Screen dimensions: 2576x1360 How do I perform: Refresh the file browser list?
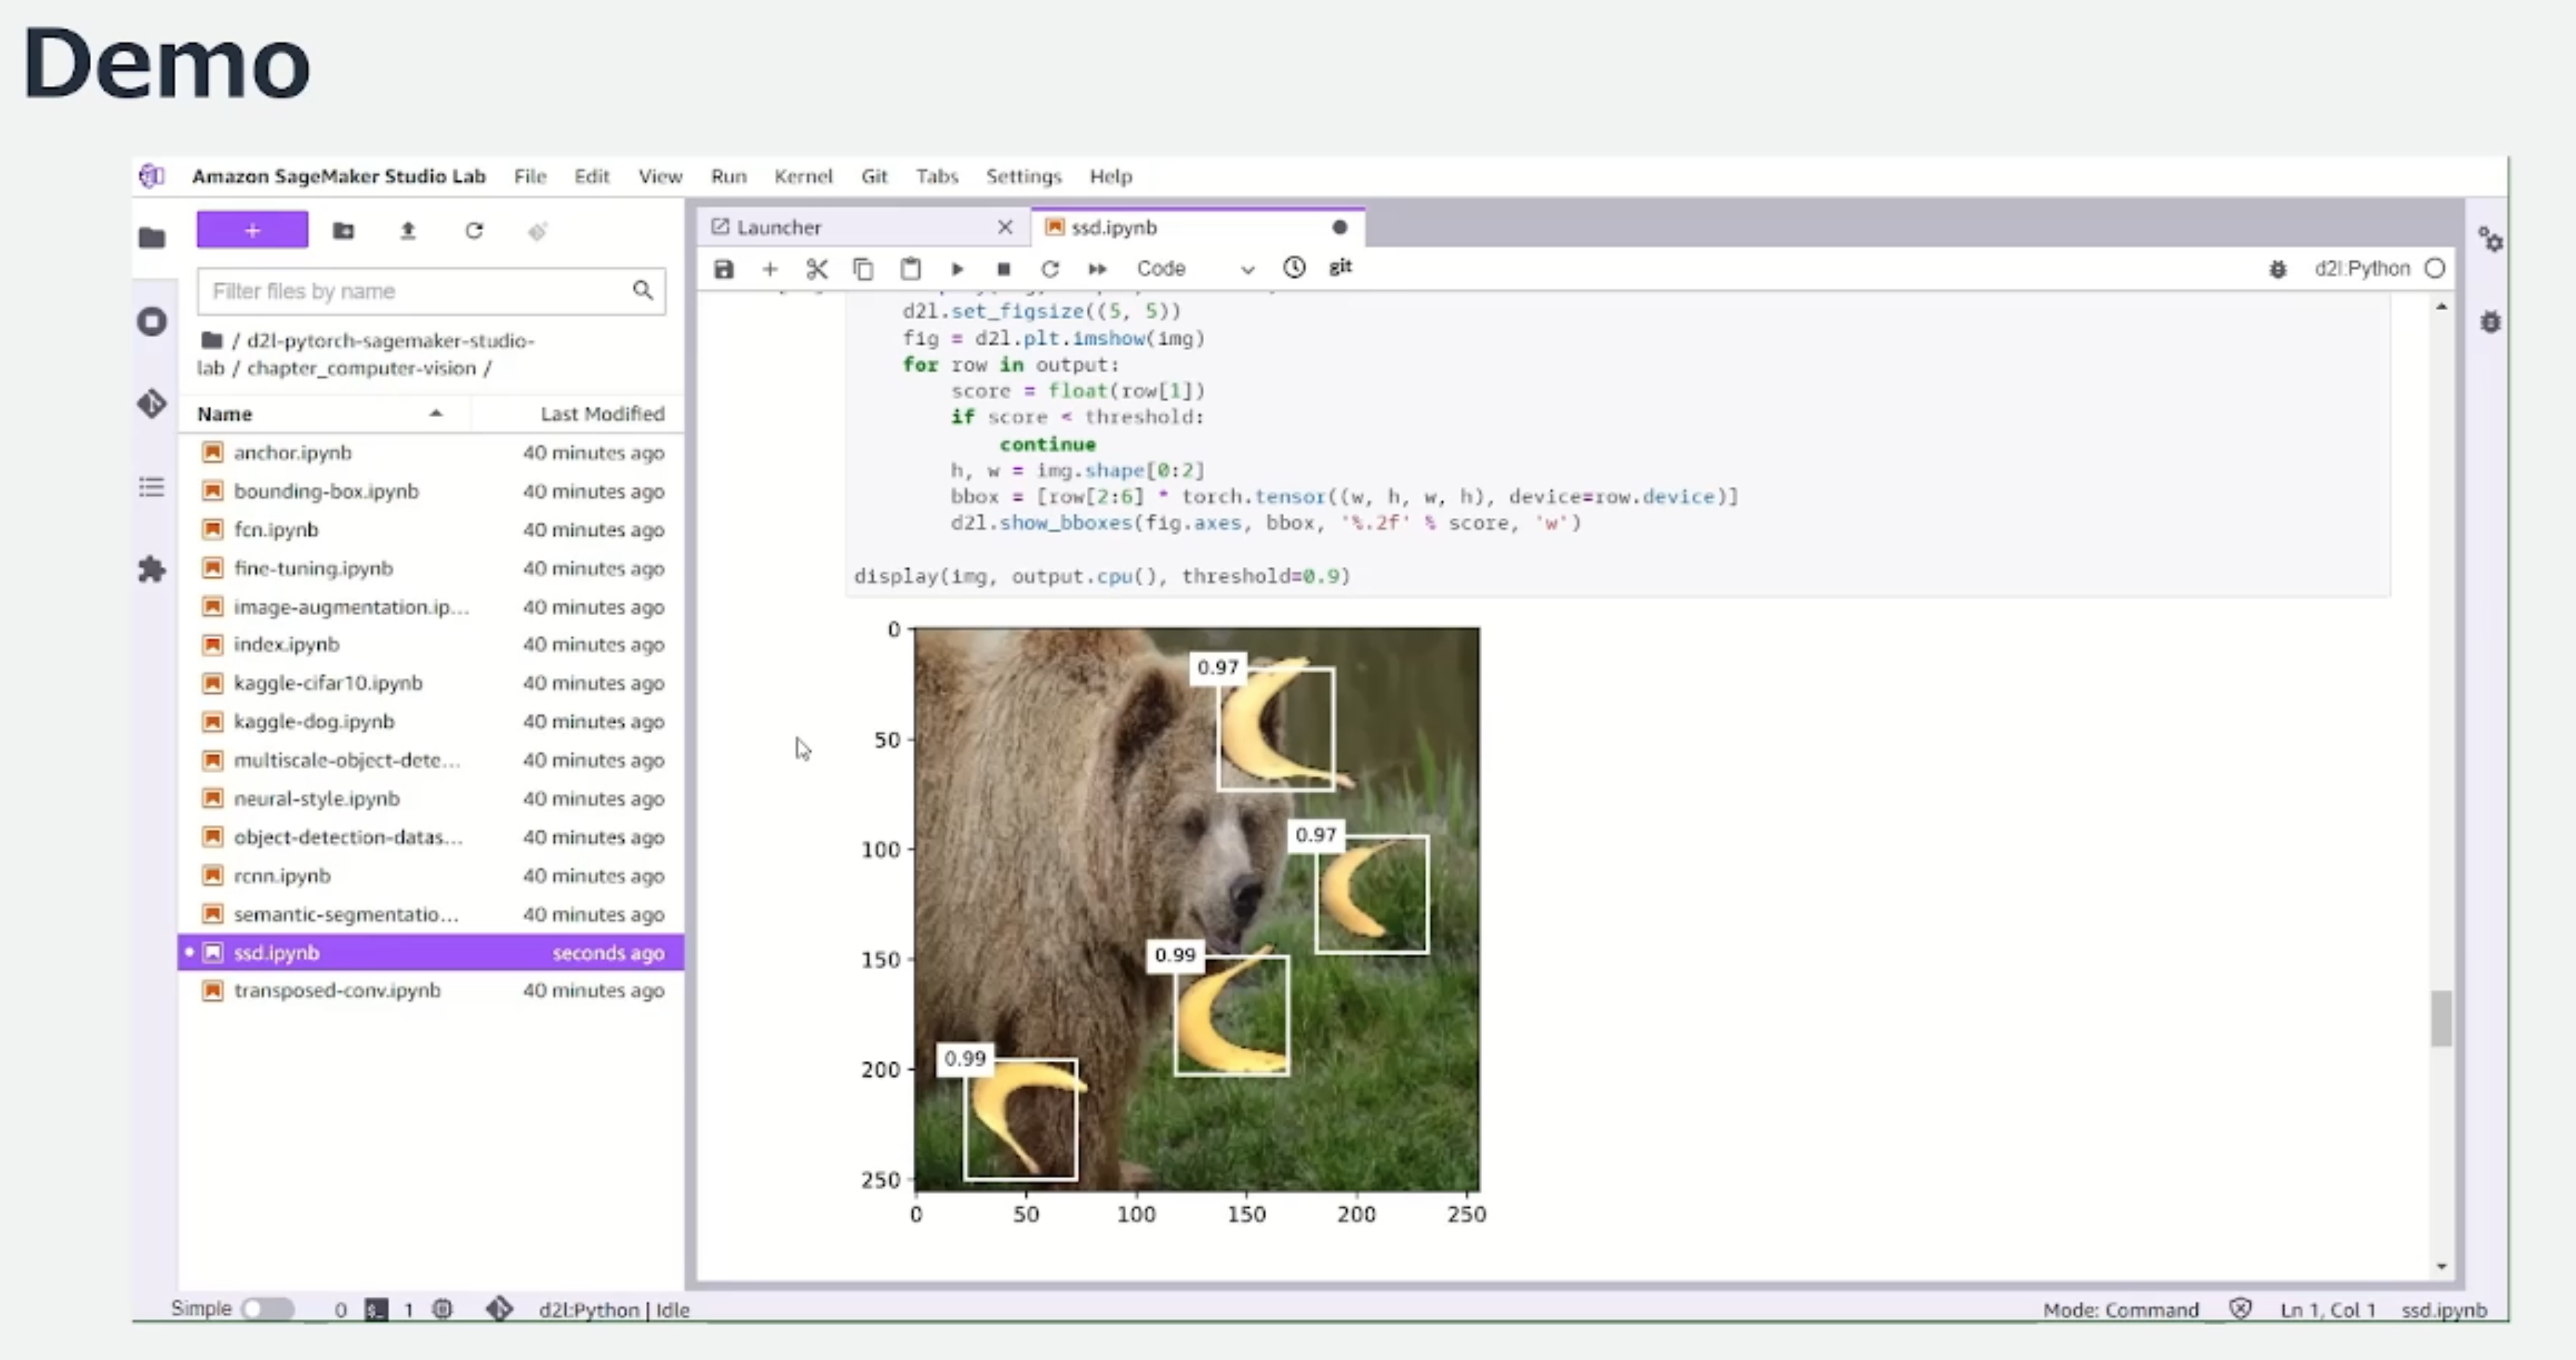(x=474, y=231)
